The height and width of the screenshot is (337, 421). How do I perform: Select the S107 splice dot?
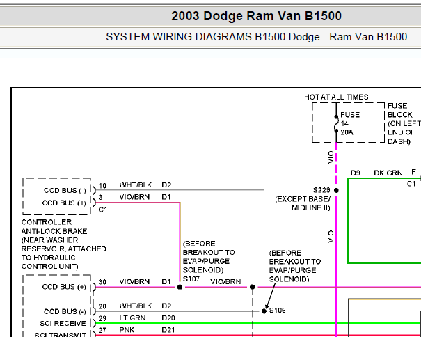click(x=180, y=287)
